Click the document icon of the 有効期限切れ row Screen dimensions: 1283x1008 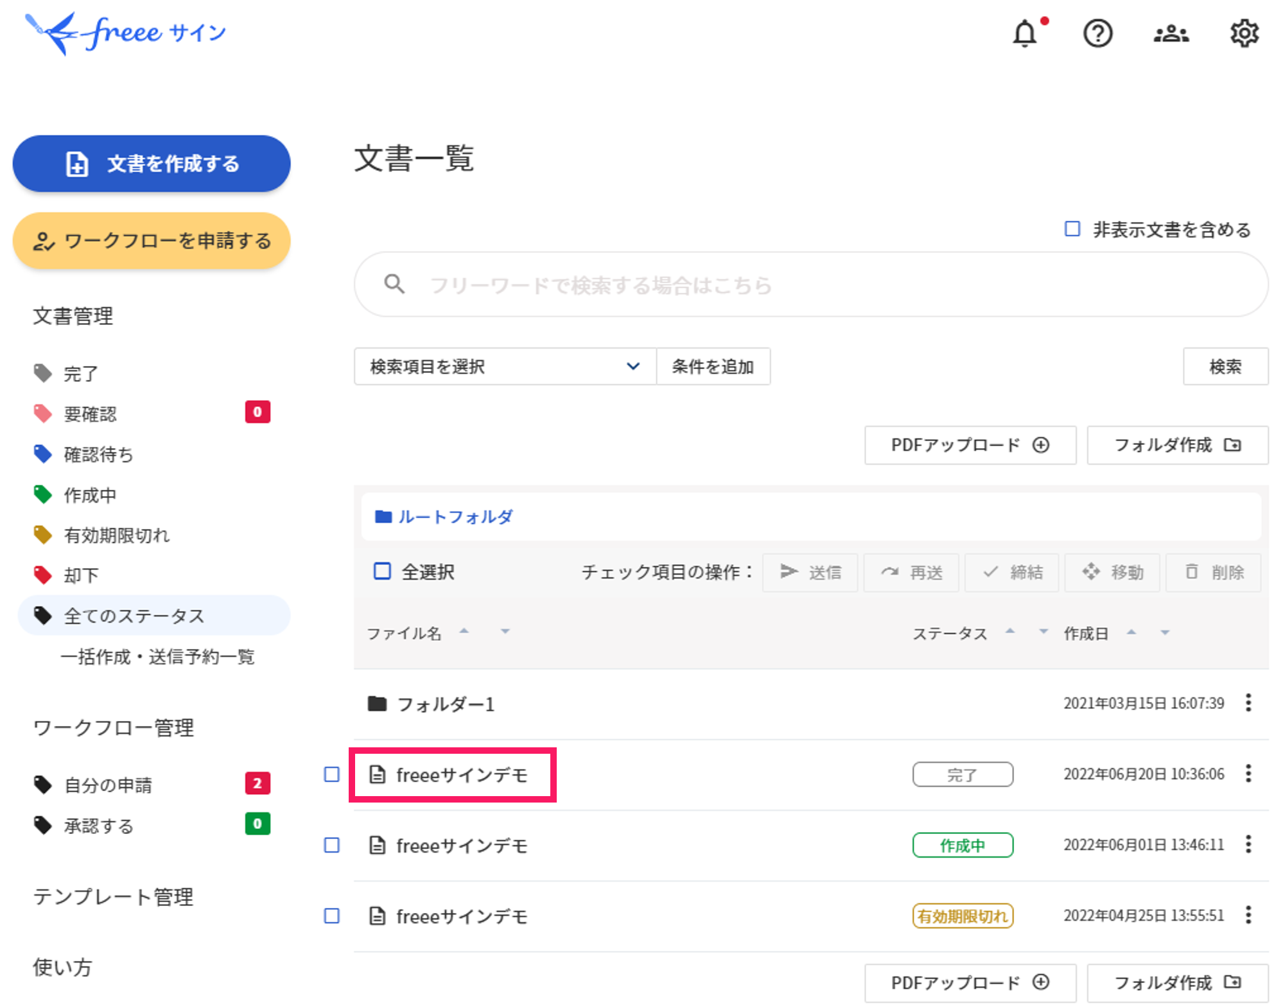point(378,916)
